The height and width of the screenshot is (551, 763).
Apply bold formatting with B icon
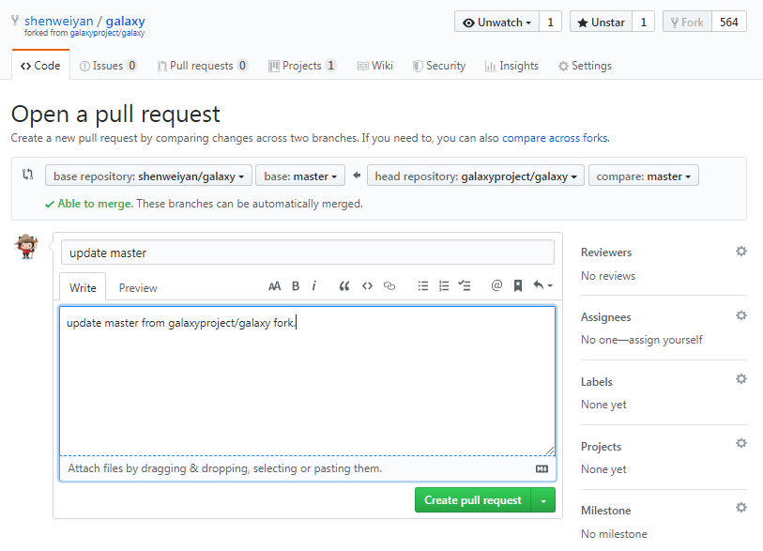coord(296,286)
